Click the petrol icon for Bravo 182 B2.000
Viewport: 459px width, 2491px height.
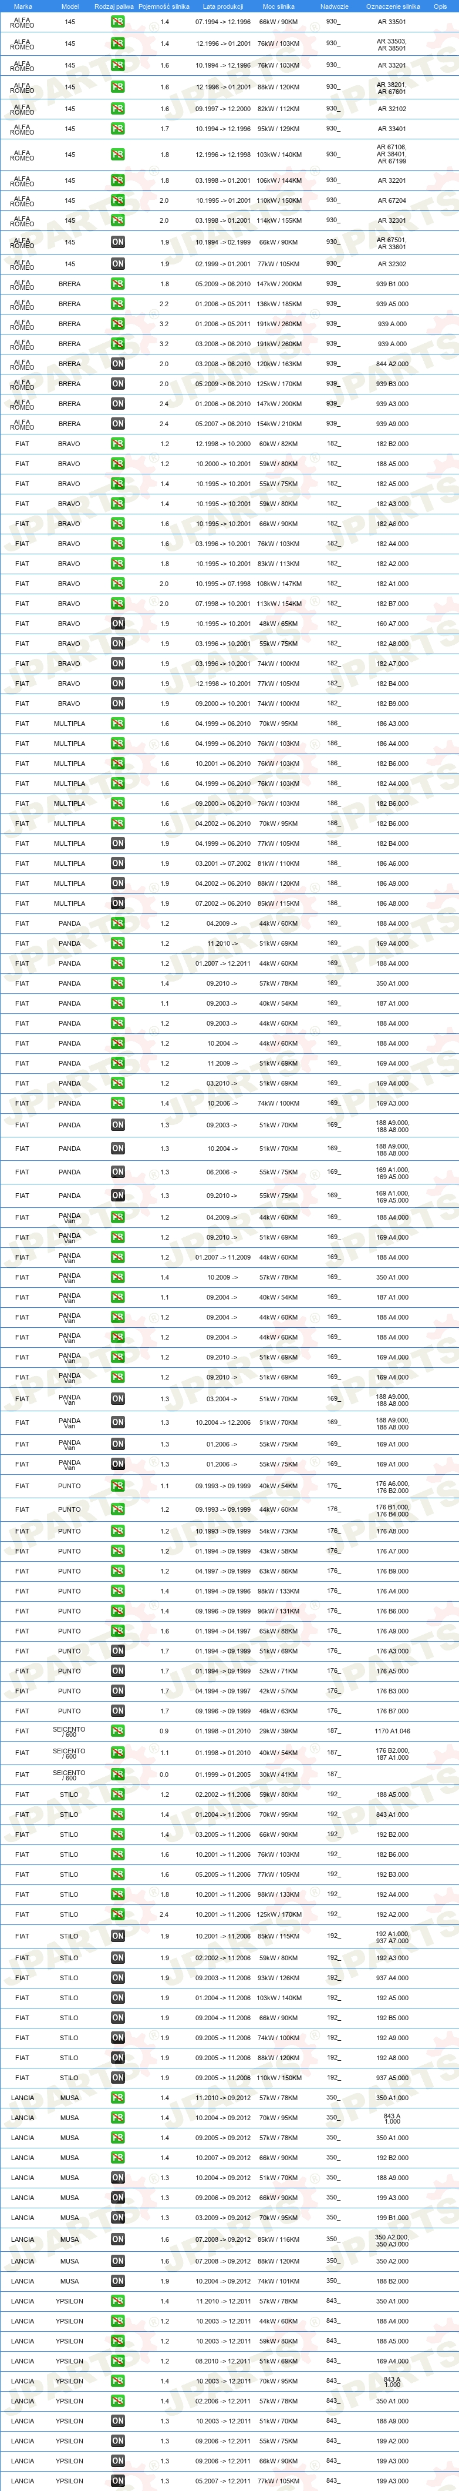pyautogui.click(x=117, y=444)
